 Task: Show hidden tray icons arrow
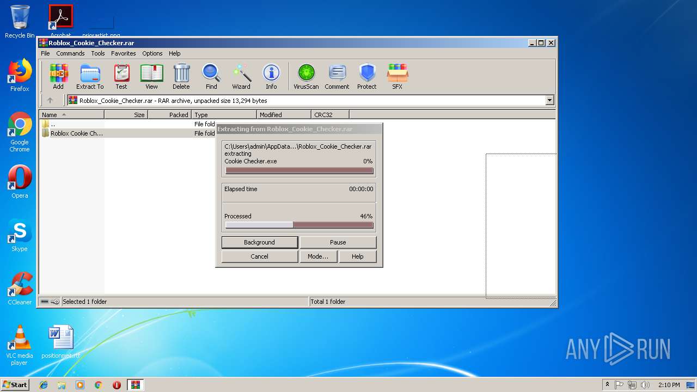tap(607, 385)
